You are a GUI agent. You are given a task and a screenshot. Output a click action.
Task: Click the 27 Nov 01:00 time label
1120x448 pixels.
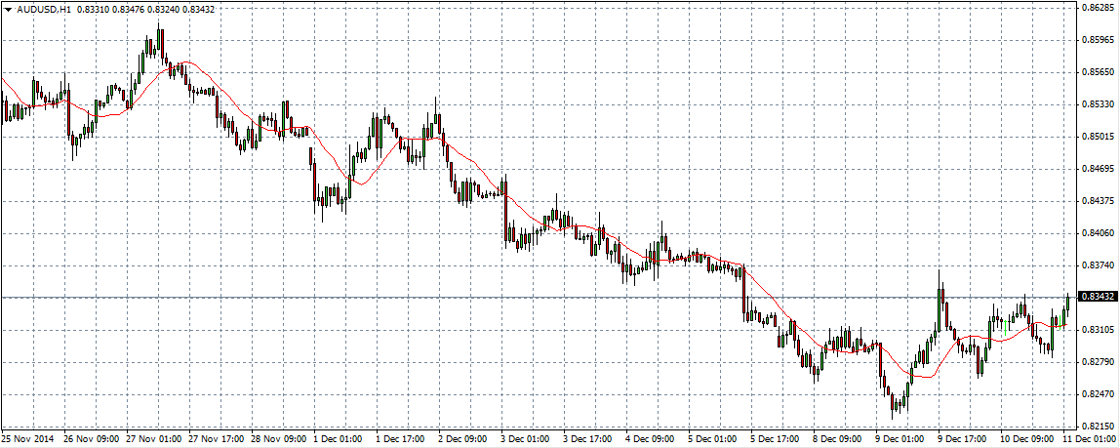151,439
